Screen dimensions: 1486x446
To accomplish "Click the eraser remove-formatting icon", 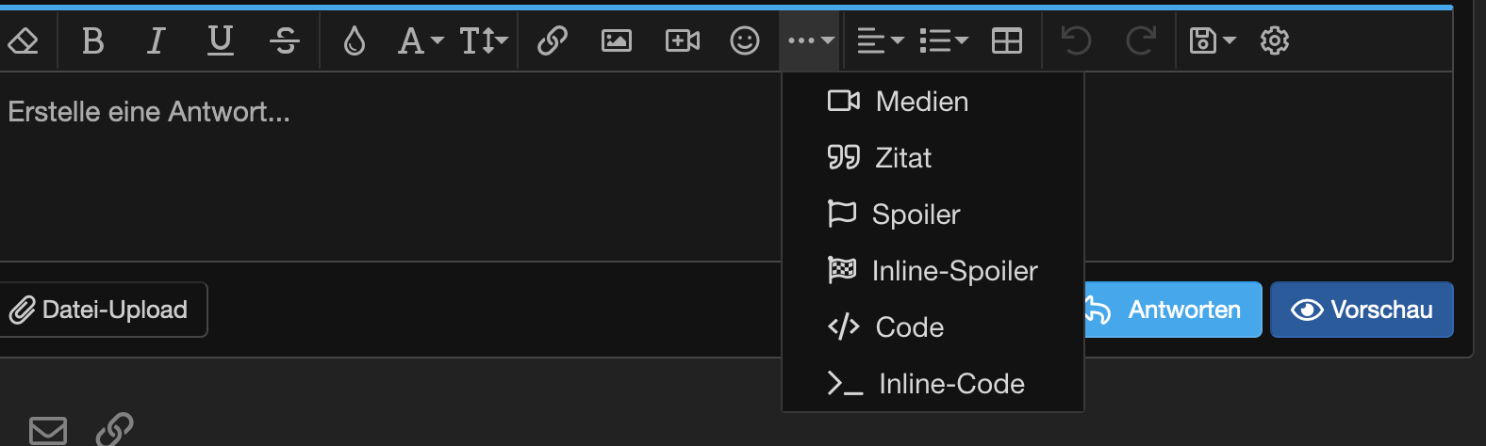I will click(24, 40).
